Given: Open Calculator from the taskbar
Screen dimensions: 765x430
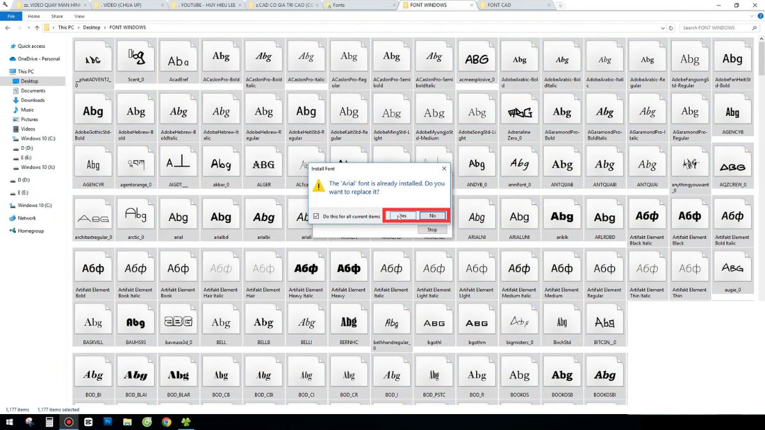Looking at the screenshot, I should [49, 422].
